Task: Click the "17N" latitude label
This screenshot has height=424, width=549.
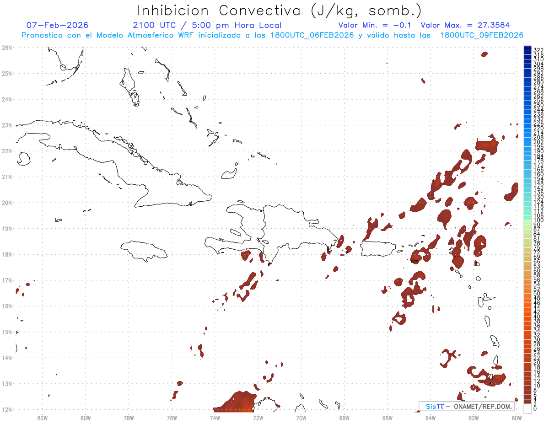Action: (7, 280)
